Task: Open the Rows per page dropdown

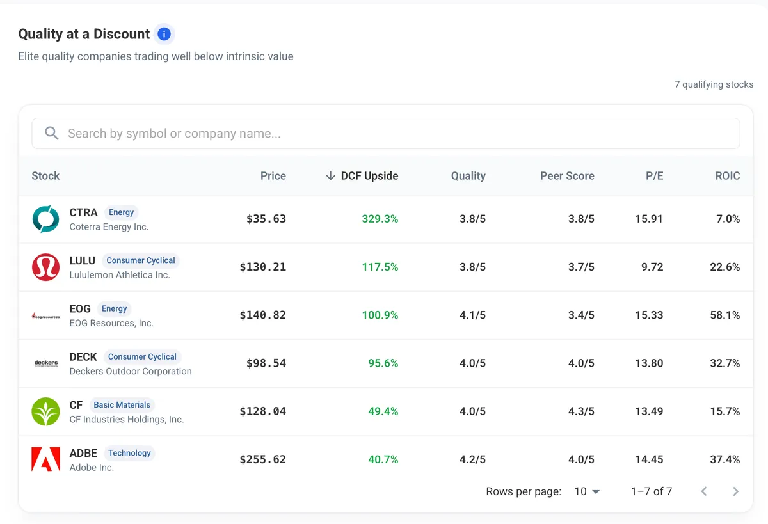Action: point(587,491)
